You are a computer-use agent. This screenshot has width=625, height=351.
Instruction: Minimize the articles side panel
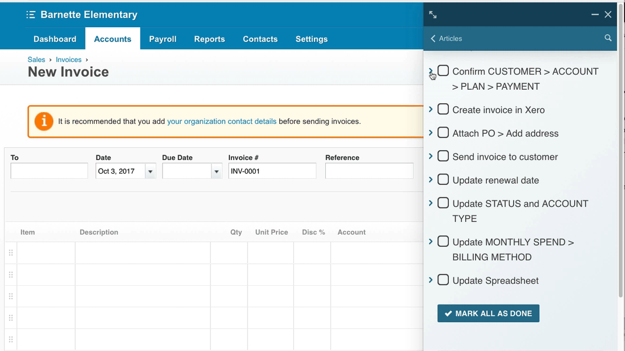[595, 15]
